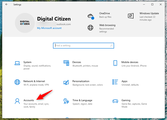This screenshot has height=120, width=167.
Task: Click the Network & Internet globe icon
Action: pos(17,82)
